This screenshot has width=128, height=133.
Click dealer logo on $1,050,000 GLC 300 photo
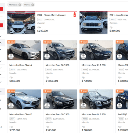[47, 56]
